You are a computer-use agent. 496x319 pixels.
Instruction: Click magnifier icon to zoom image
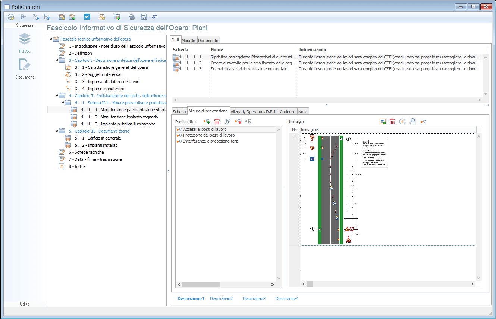[412, 121]
